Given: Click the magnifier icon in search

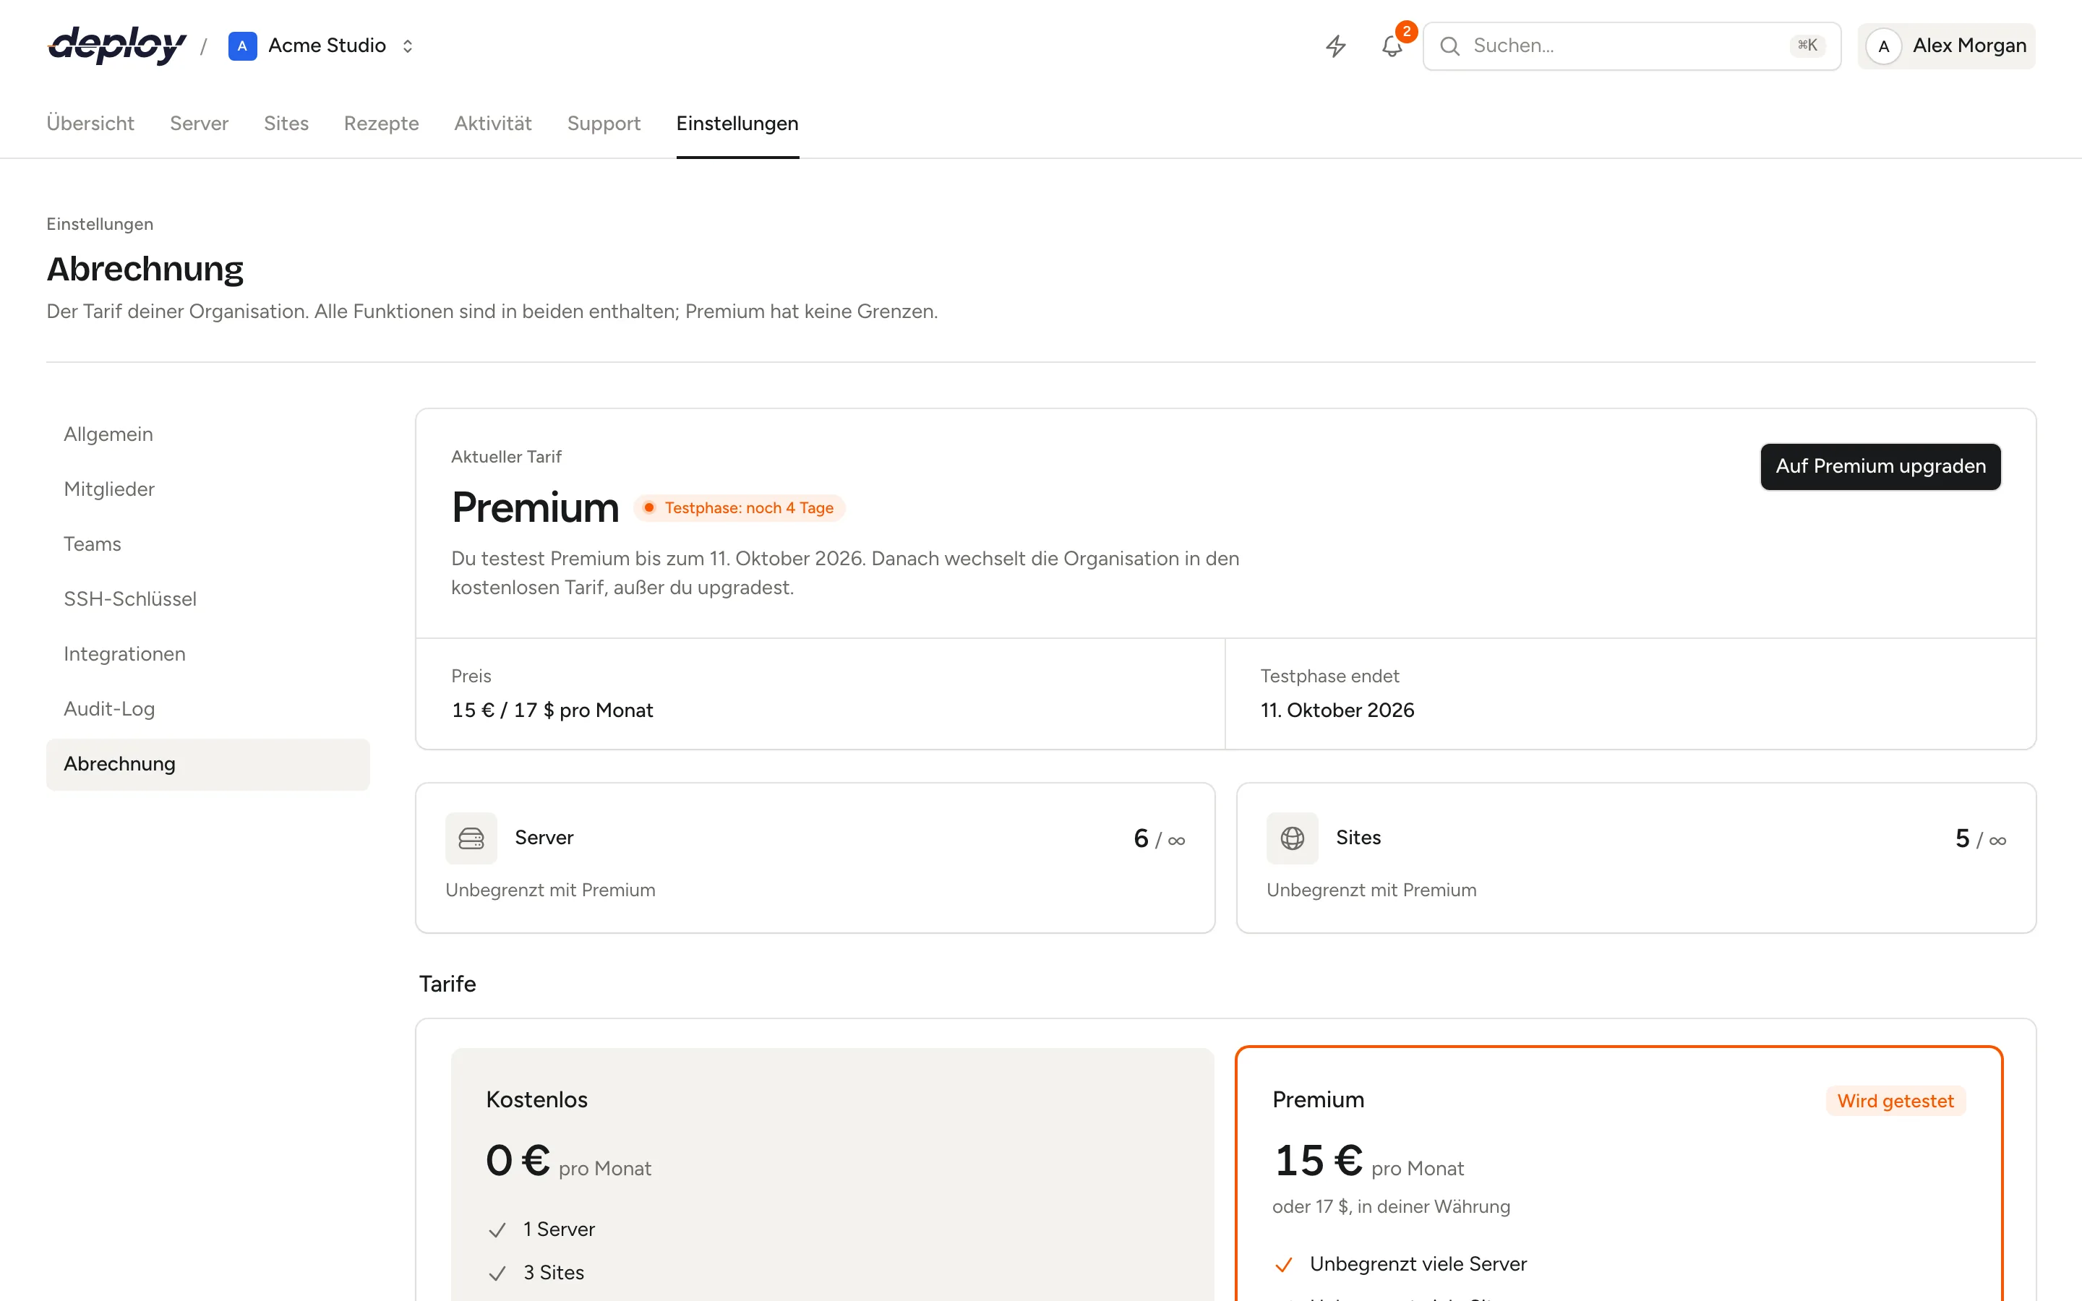Looking at the screenshot, I should click(1449, 46).
